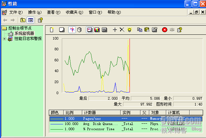Toggle Show/Hide Console Tree button

(31, 20)
